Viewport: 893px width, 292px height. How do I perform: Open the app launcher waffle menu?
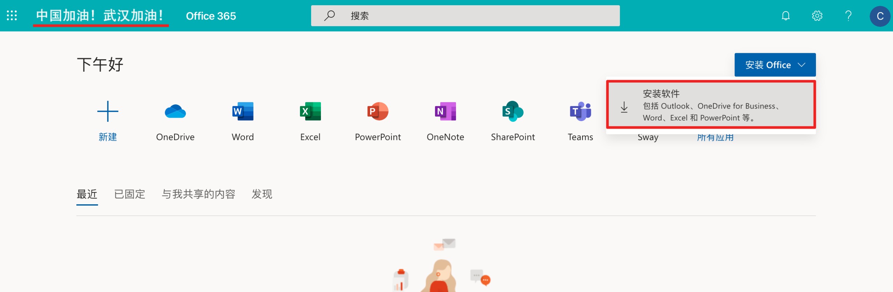pos(12,16)
